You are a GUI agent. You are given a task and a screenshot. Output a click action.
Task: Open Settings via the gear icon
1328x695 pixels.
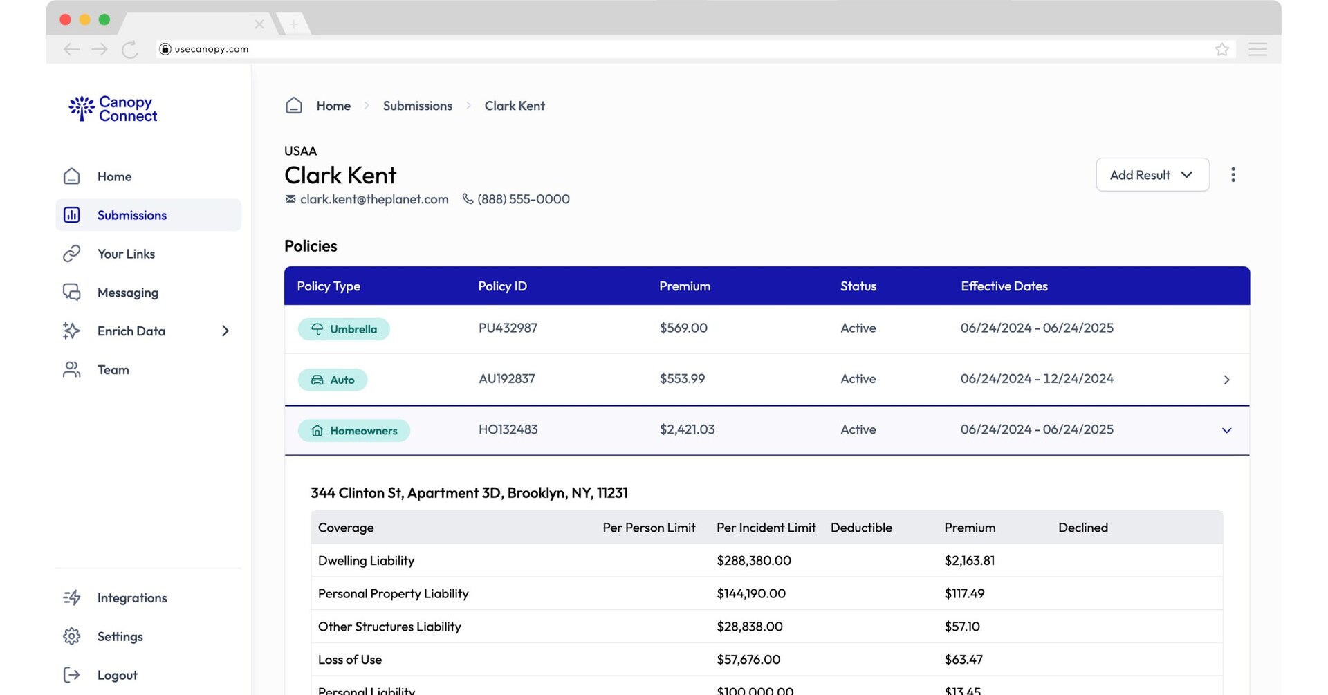pos(72,636)
